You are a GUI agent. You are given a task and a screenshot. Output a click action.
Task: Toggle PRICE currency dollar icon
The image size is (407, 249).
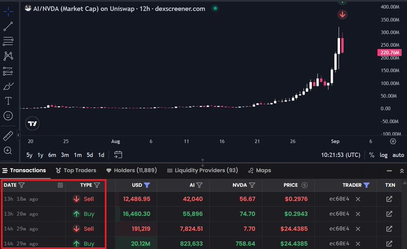coord(305,185)
